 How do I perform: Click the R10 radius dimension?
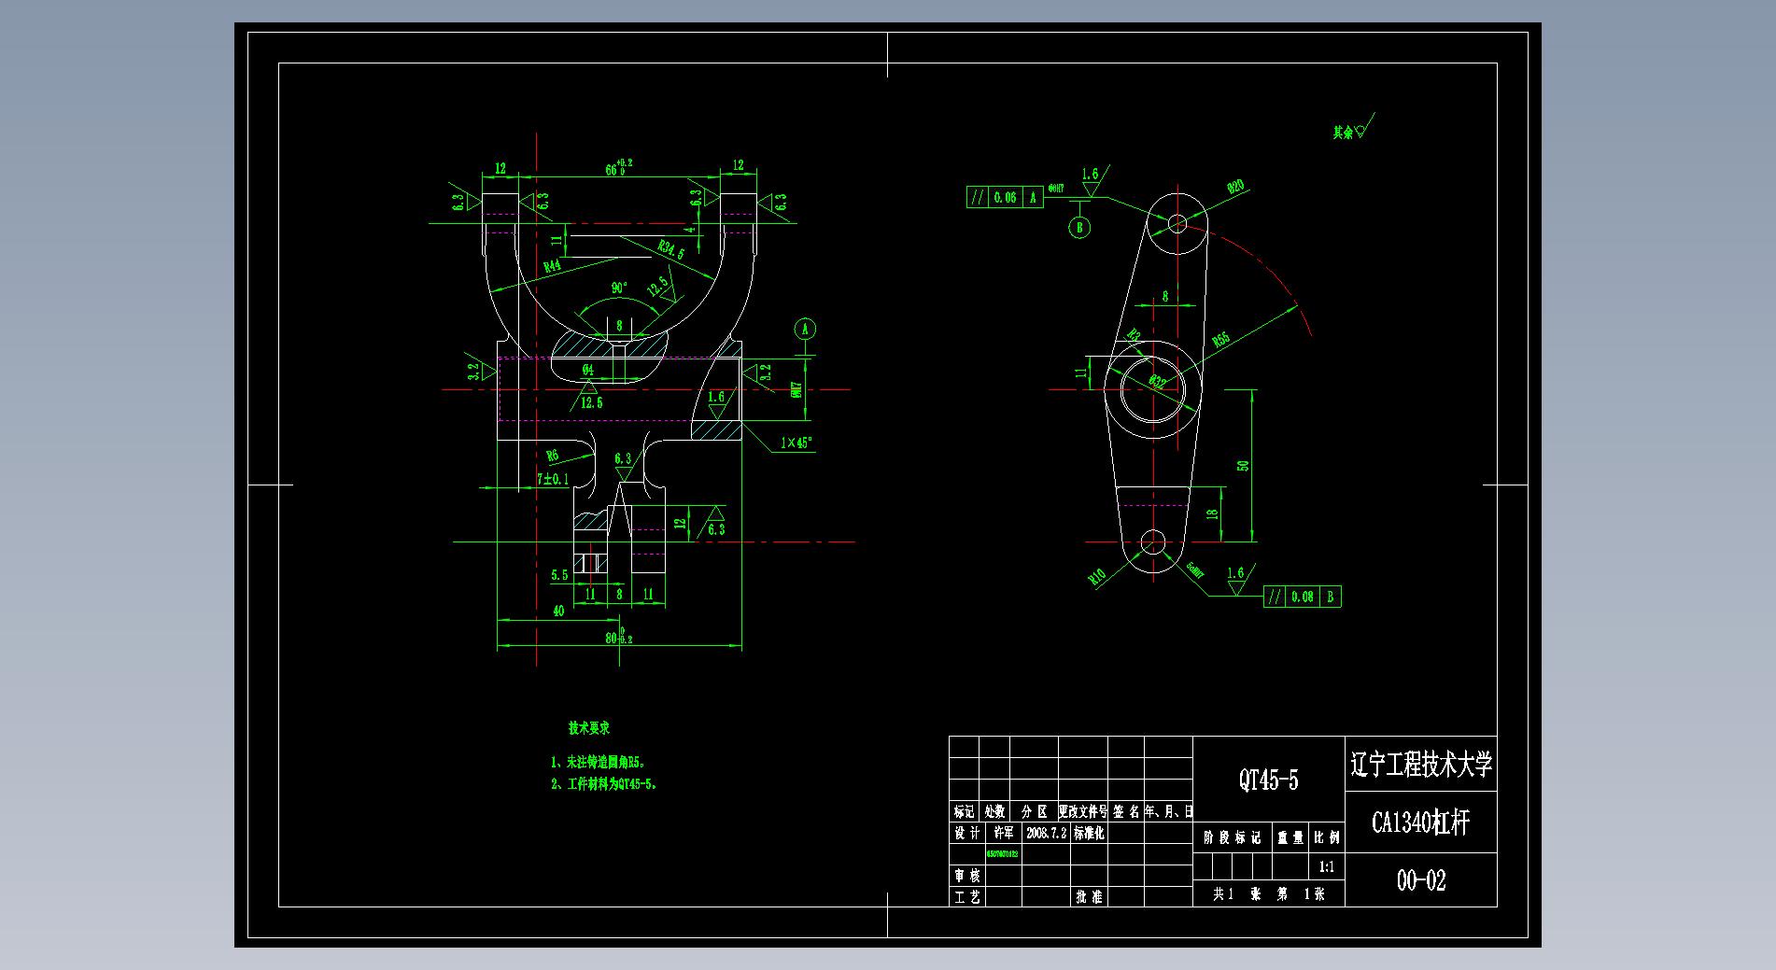(1097, 576)
